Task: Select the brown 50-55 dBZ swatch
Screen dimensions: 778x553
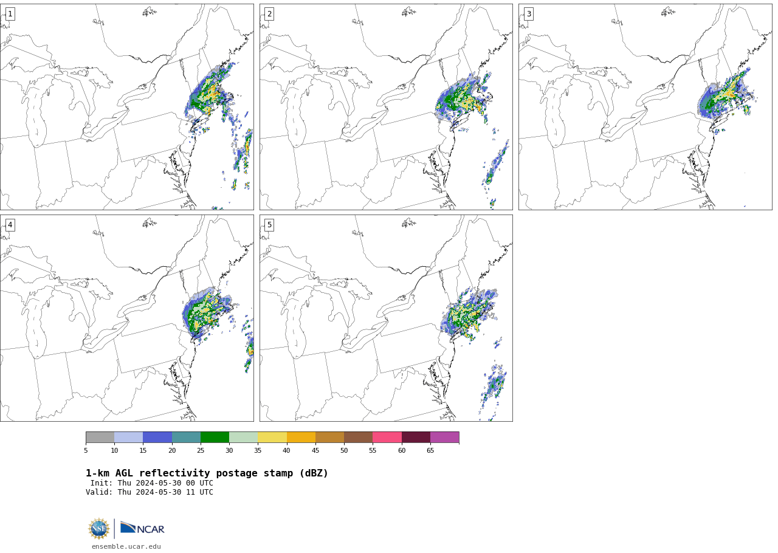Action: [359, 438]
